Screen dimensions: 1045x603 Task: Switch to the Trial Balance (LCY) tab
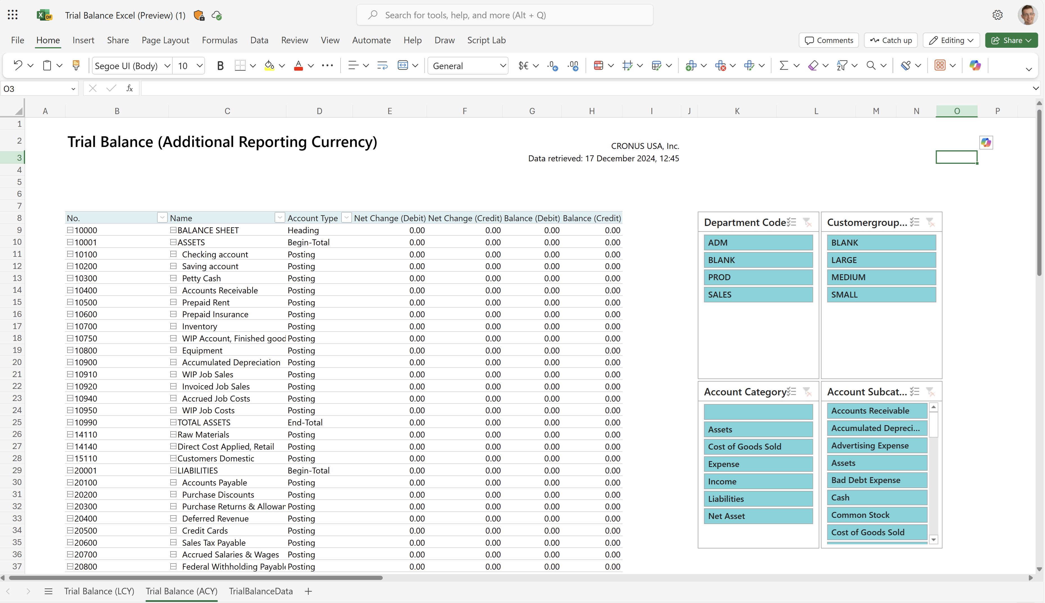click(x=99, y=591)
